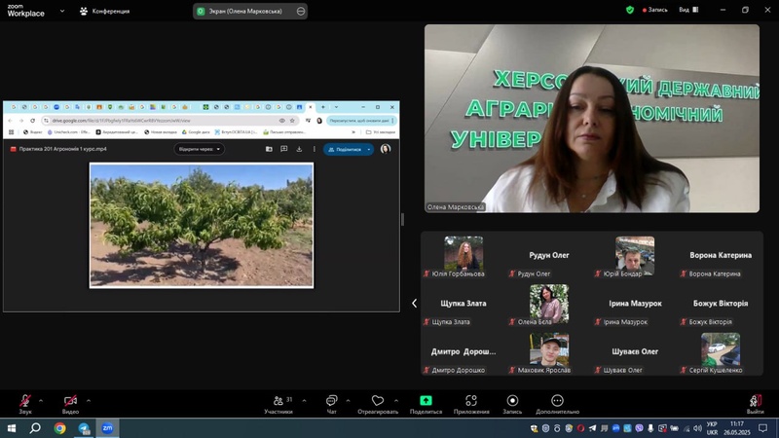Switch to the Конференция tab

[104, 12]
